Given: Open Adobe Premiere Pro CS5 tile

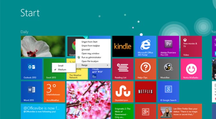Looking at the screenshot, I should pos(168,46).
